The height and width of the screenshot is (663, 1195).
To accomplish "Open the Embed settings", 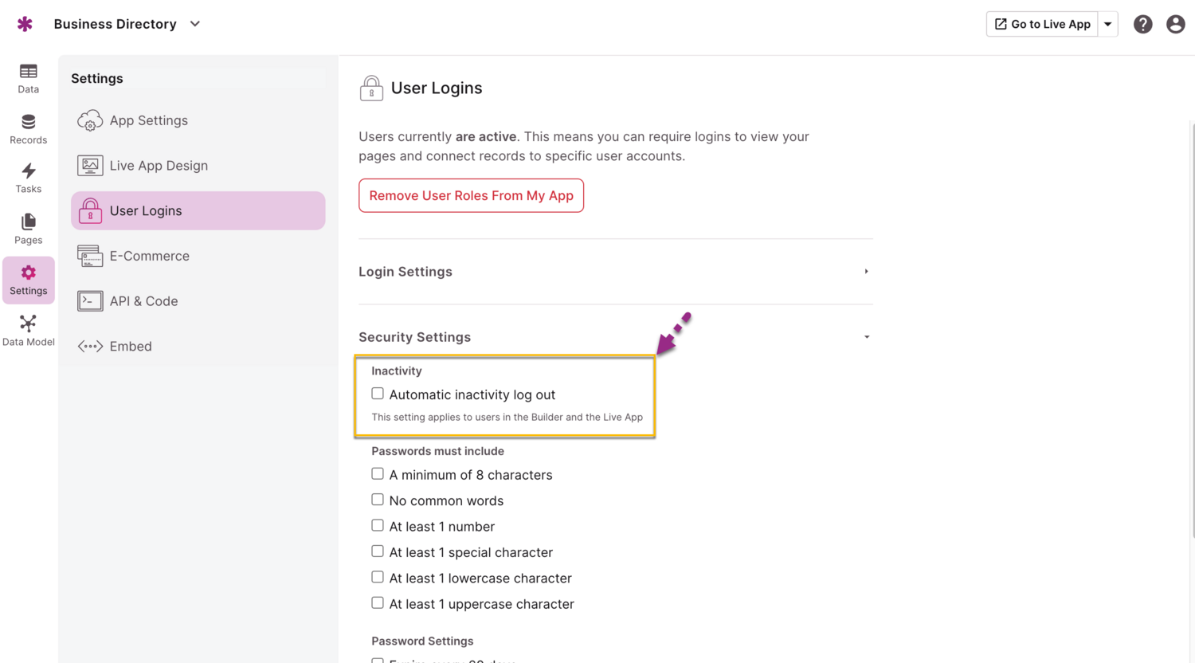I will coord(130,346).
